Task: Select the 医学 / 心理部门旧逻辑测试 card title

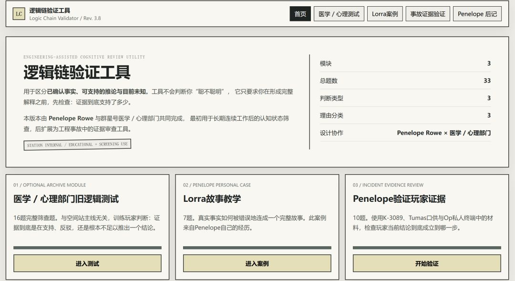Action: pyautogui.click(x=66, y=199)
